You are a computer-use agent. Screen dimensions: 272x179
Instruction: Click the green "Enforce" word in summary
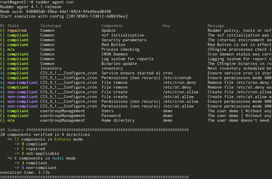coord(63,139)
